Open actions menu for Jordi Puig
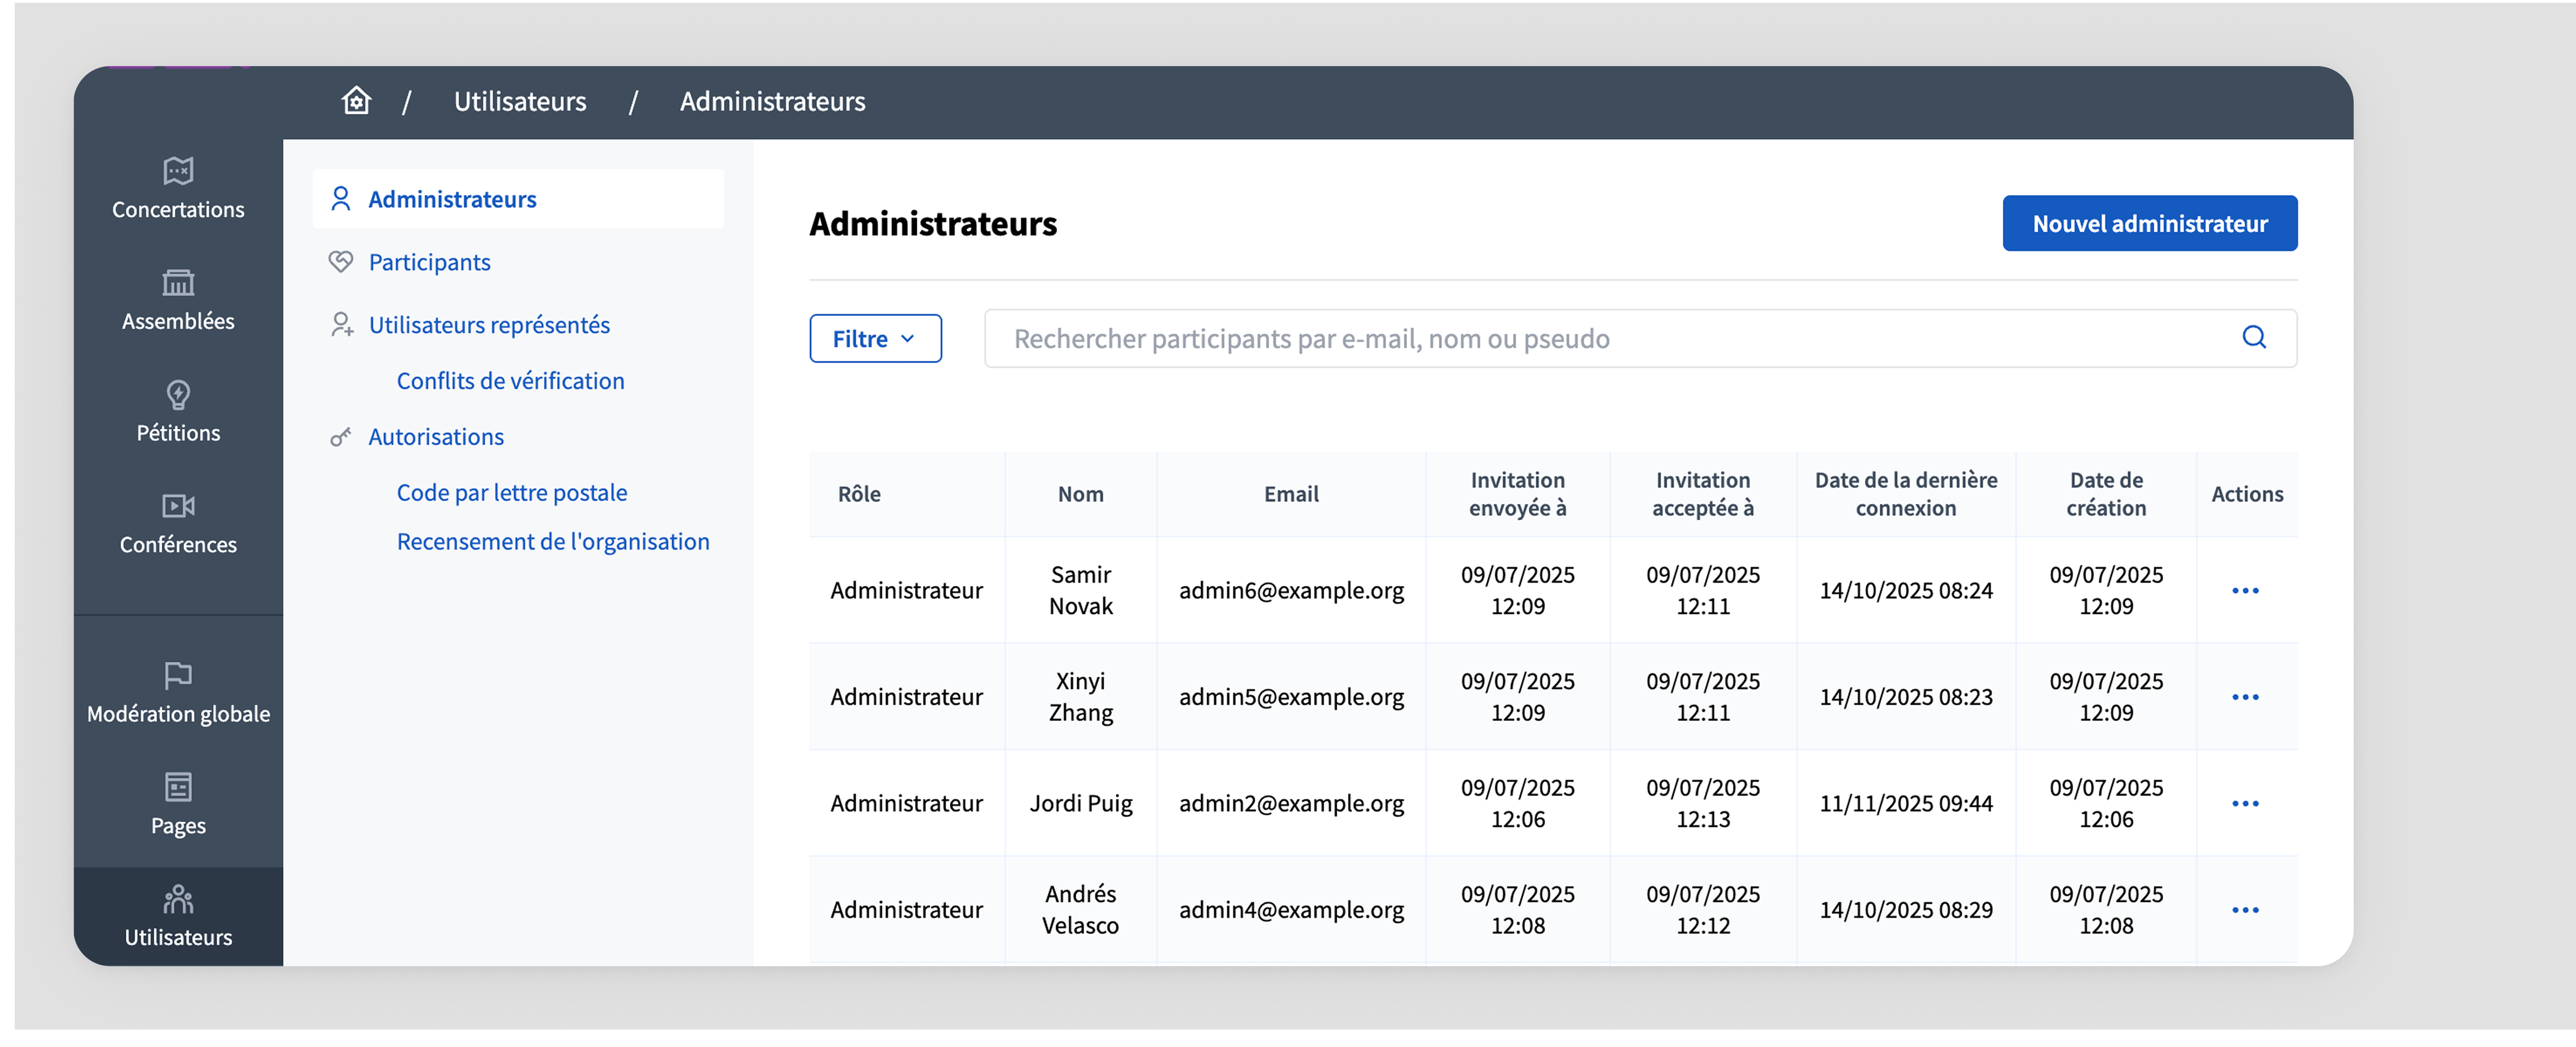The height and width of the screenshot is (1047, 2576). [x=2245, y=804]
